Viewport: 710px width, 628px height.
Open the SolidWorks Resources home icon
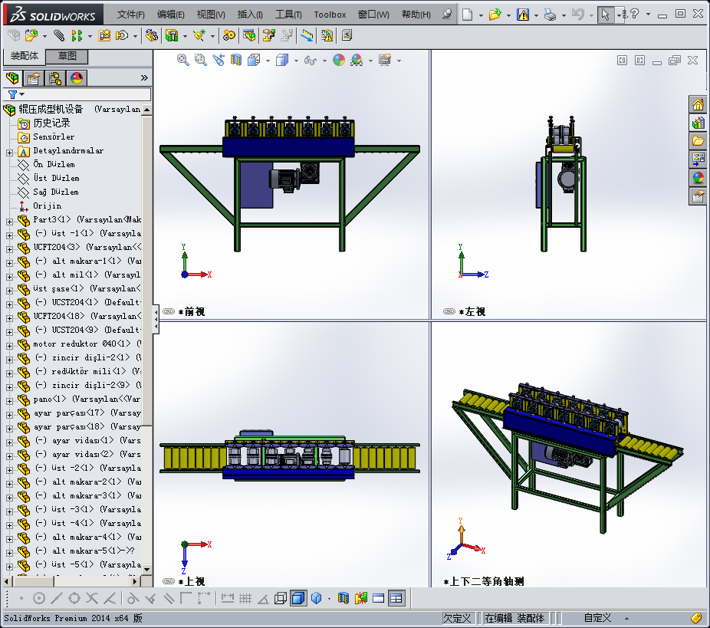click(x=698, y=104)
